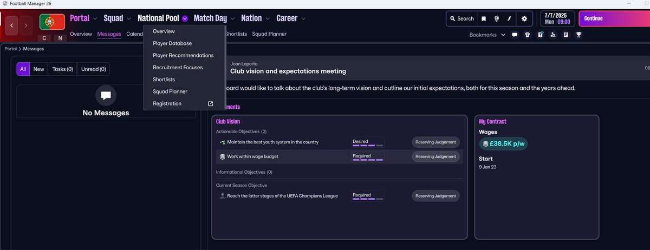Click the Search button

(461, 19)
